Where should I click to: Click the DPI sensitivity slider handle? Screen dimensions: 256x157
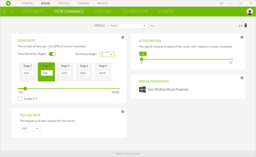coord(25,89)
